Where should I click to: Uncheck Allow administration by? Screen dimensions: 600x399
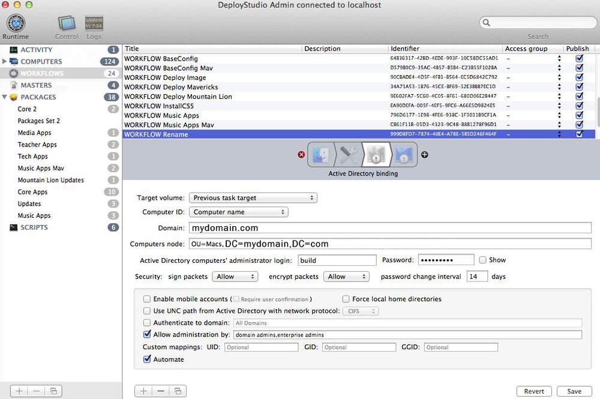point(147,334)
